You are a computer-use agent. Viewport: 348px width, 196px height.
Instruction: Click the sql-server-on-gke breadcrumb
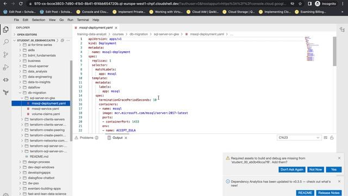click(x=166, y=34)
